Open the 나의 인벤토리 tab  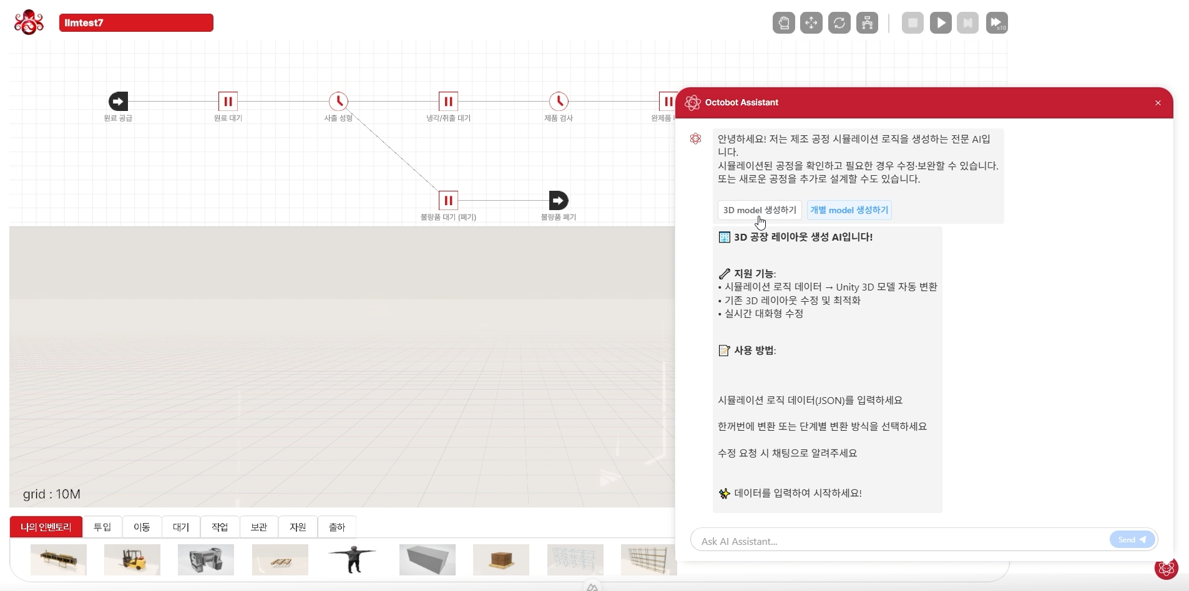46,527
